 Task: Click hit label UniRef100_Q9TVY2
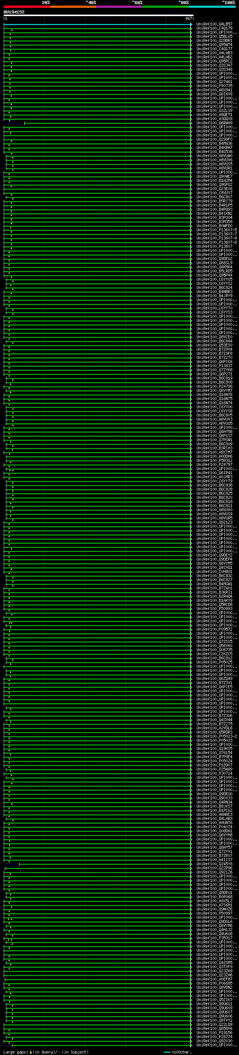click(214, 1021)
